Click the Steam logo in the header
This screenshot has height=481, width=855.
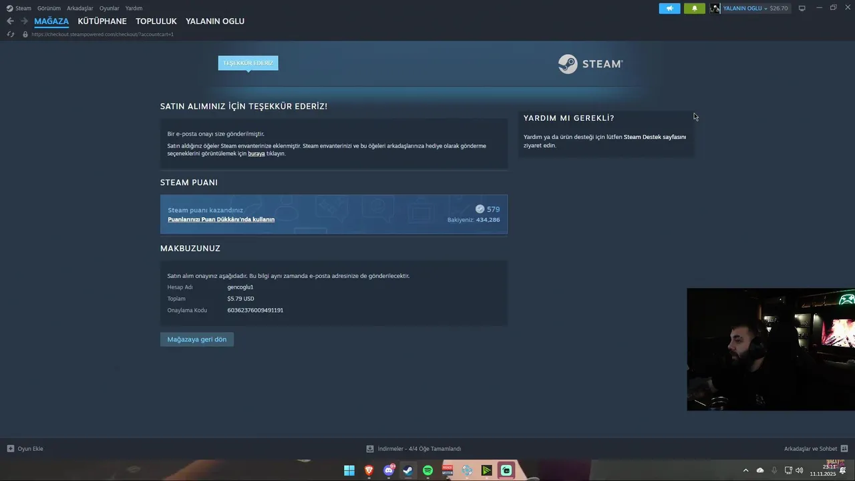tap(590, 64)
